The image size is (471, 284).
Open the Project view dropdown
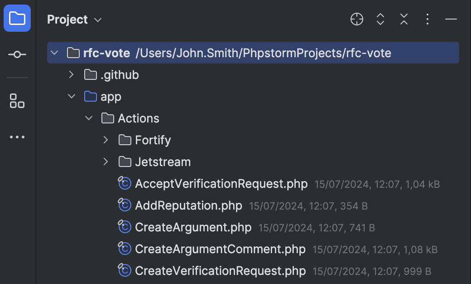click(74, 20)
